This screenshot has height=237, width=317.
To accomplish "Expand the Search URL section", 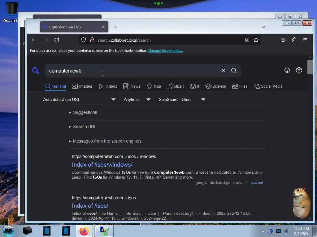I will click(83, 127).
